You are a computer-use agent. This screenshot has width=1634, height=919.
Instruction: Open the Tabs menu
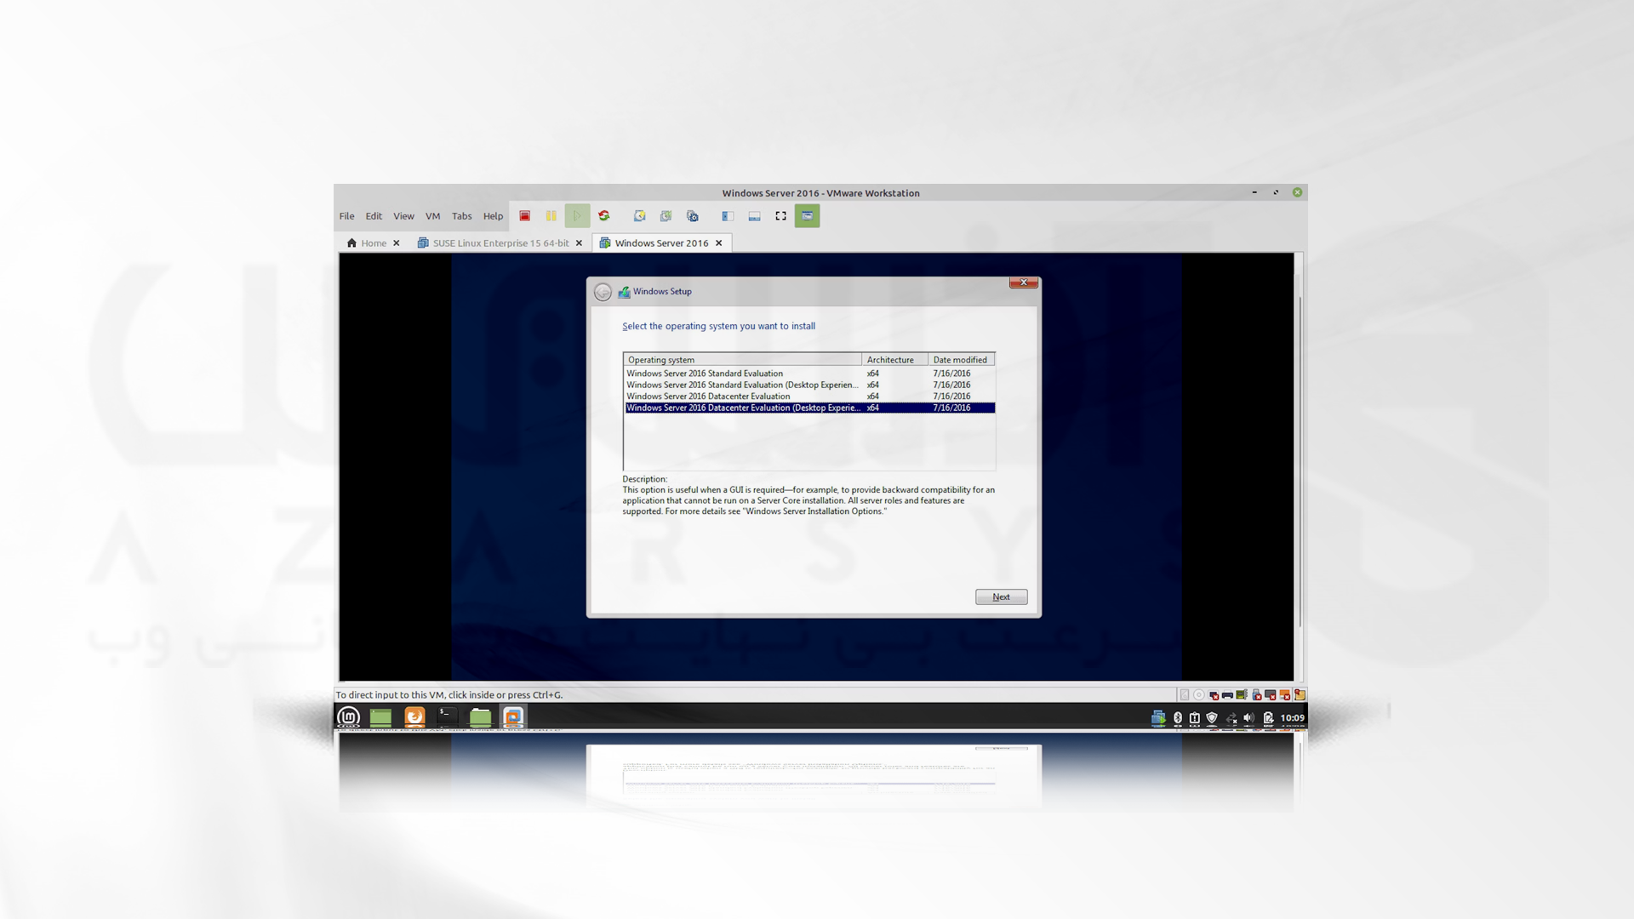click(462, 216)
